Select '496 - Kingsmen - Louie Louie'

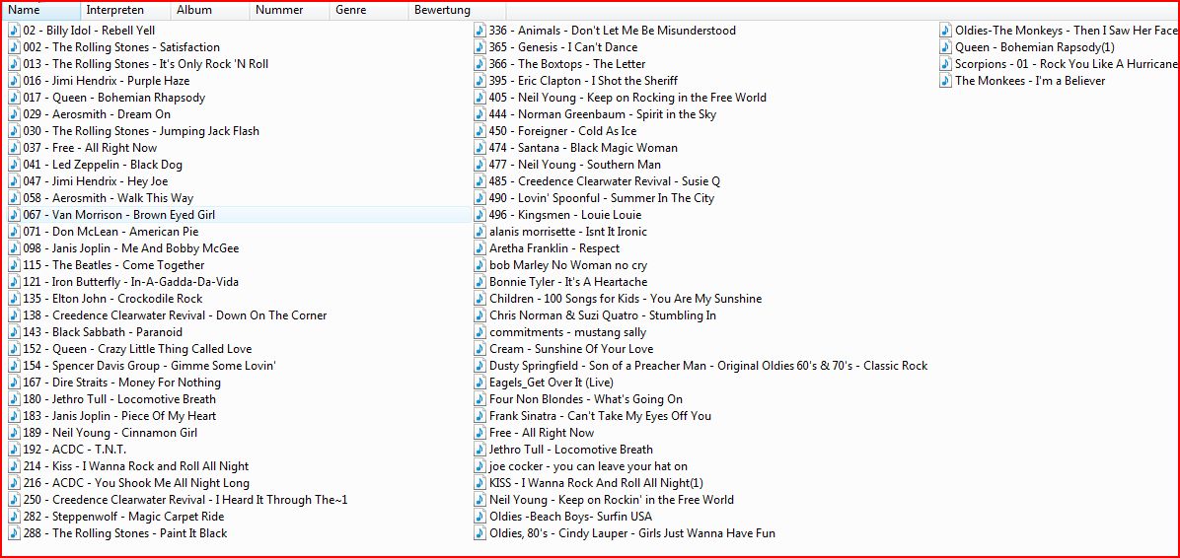(565, 215)
